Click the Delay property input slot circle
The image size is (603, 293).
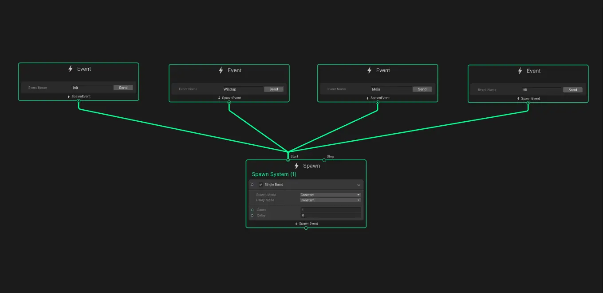[252, 216]
